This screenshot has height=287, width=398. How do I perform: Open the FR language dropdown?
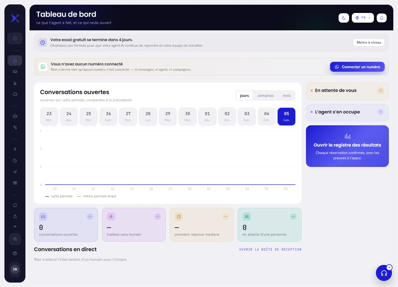tap(363, 18)
